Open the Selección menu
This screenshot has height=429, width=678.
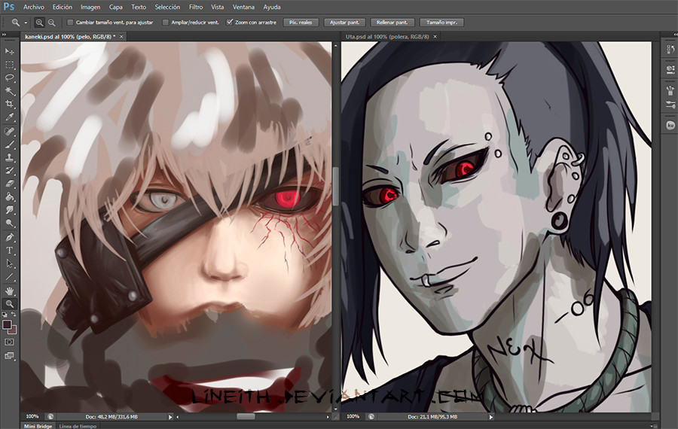pyautogui.click(x=167, y=7)
